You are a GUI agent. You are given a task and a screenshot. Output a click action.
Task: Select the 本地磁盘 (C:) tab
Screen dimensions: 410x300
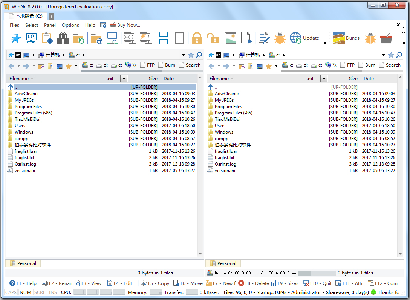point(26,16)
